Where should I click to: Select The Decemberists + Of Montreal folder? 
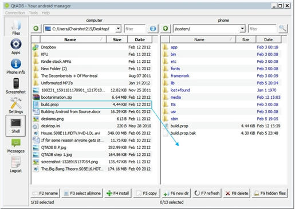92,76
